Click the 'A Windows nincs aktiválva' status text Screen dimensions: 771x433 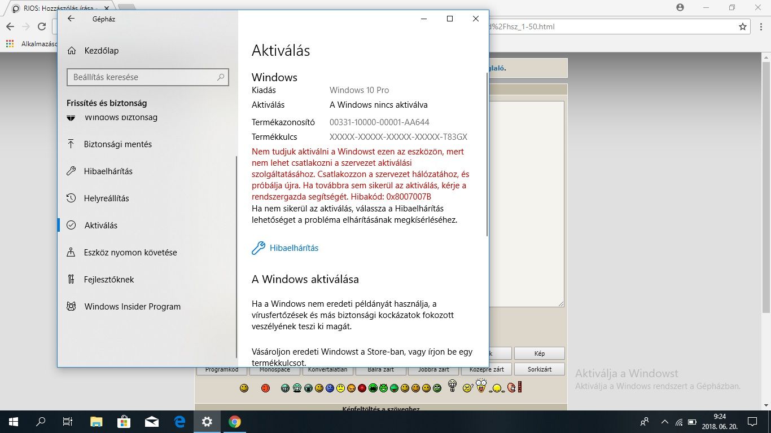coord(378,105)
